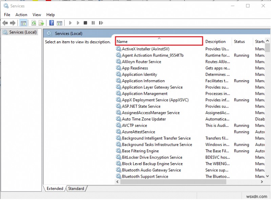Select the Bluetooth Support Service row
Image resolution: width=271 pixels, height=200 pixels.
(x=145, y=176)
